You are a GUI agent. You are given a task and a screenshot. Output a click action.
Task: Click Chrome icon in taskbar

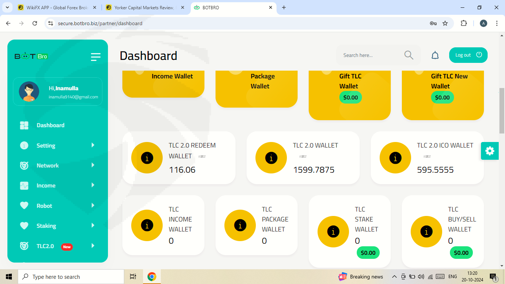coord(152,277)
